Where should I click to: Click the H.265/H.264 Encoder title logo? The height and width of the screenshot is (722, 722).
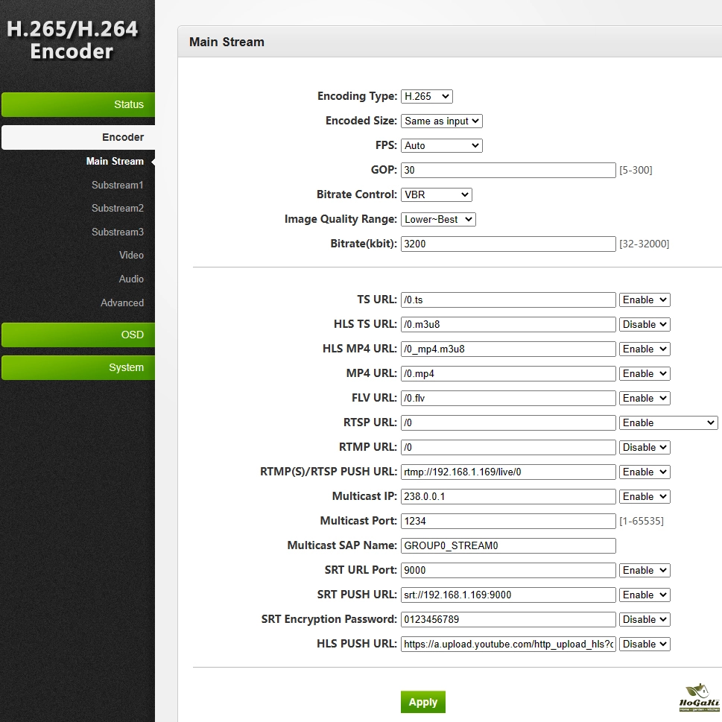click(x=72, y=40)
